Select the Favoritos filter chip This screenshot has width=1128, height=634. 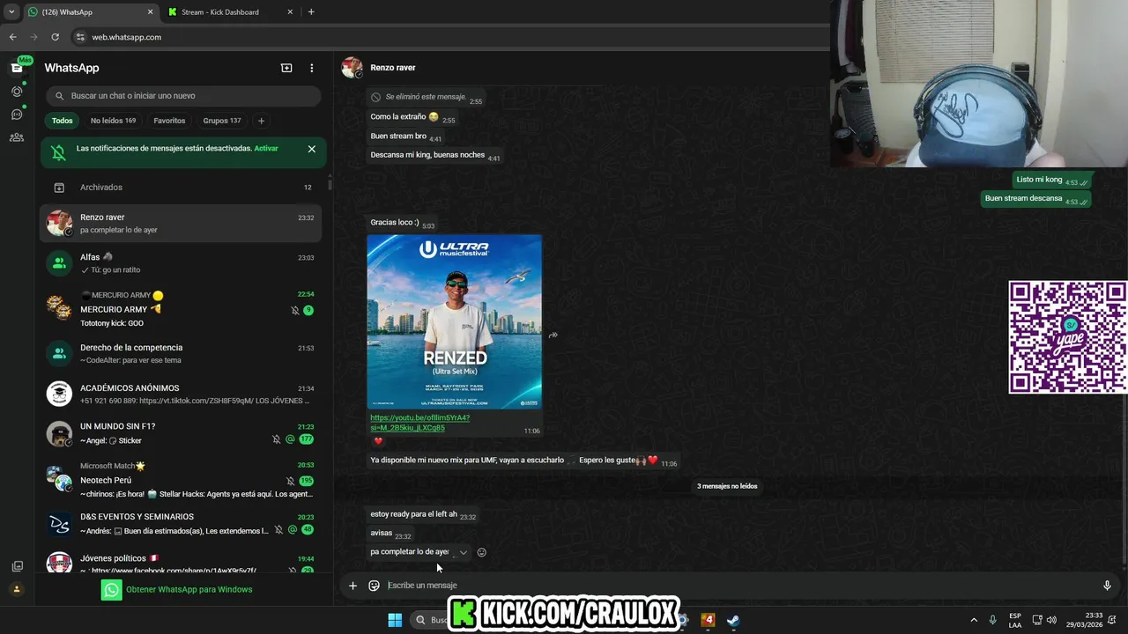(x=169, y=121)
